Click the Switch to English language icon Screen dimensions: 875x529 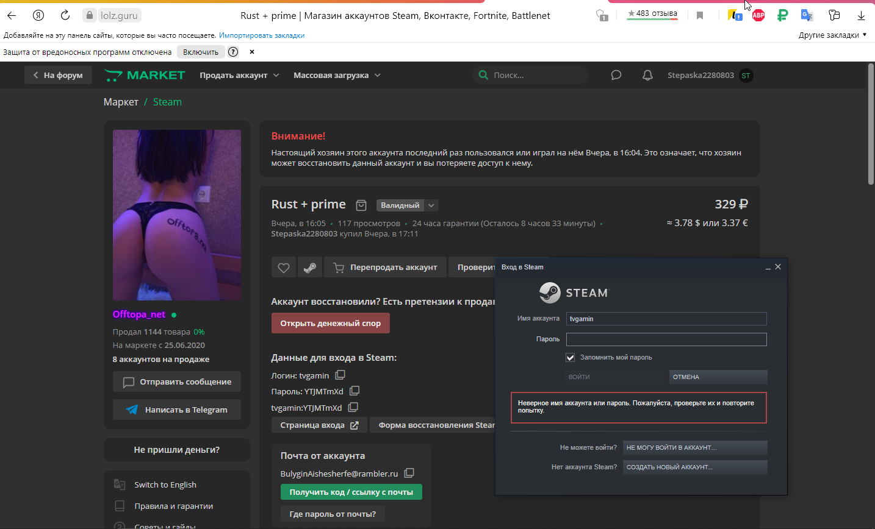point(120,485)
